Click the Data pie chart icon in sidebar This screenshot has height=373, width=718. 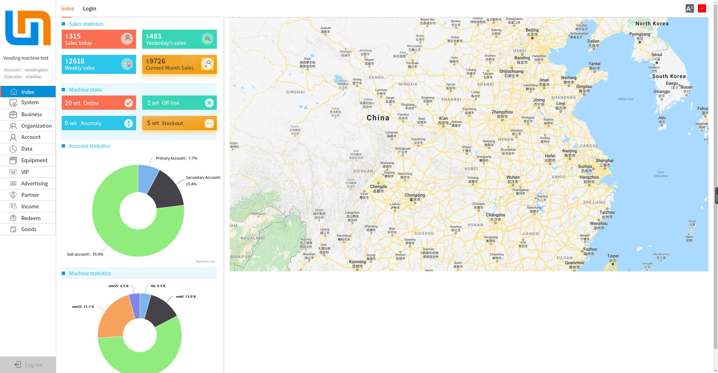coord(13,149)
